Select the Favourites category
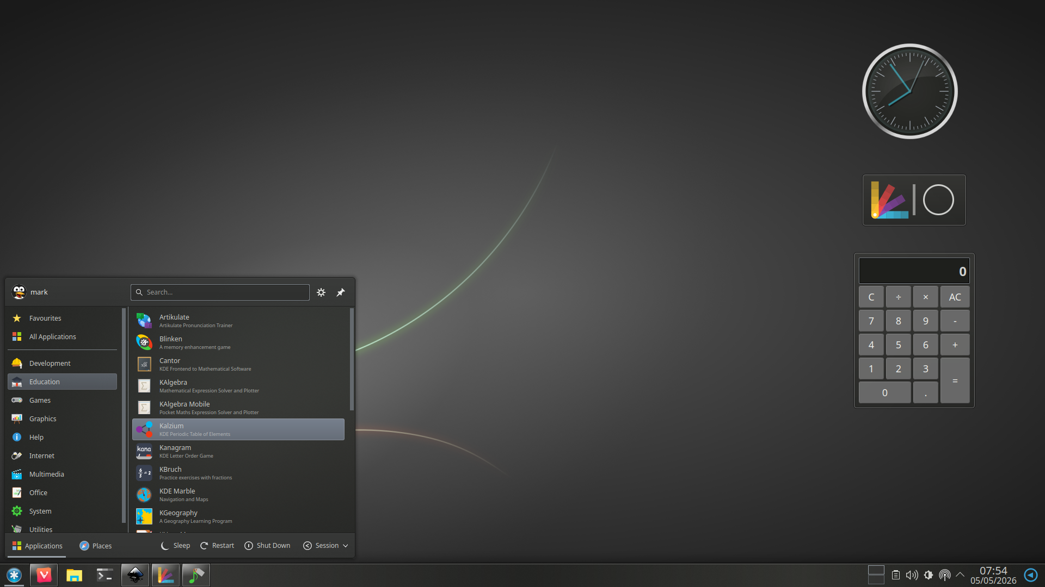 63,318
